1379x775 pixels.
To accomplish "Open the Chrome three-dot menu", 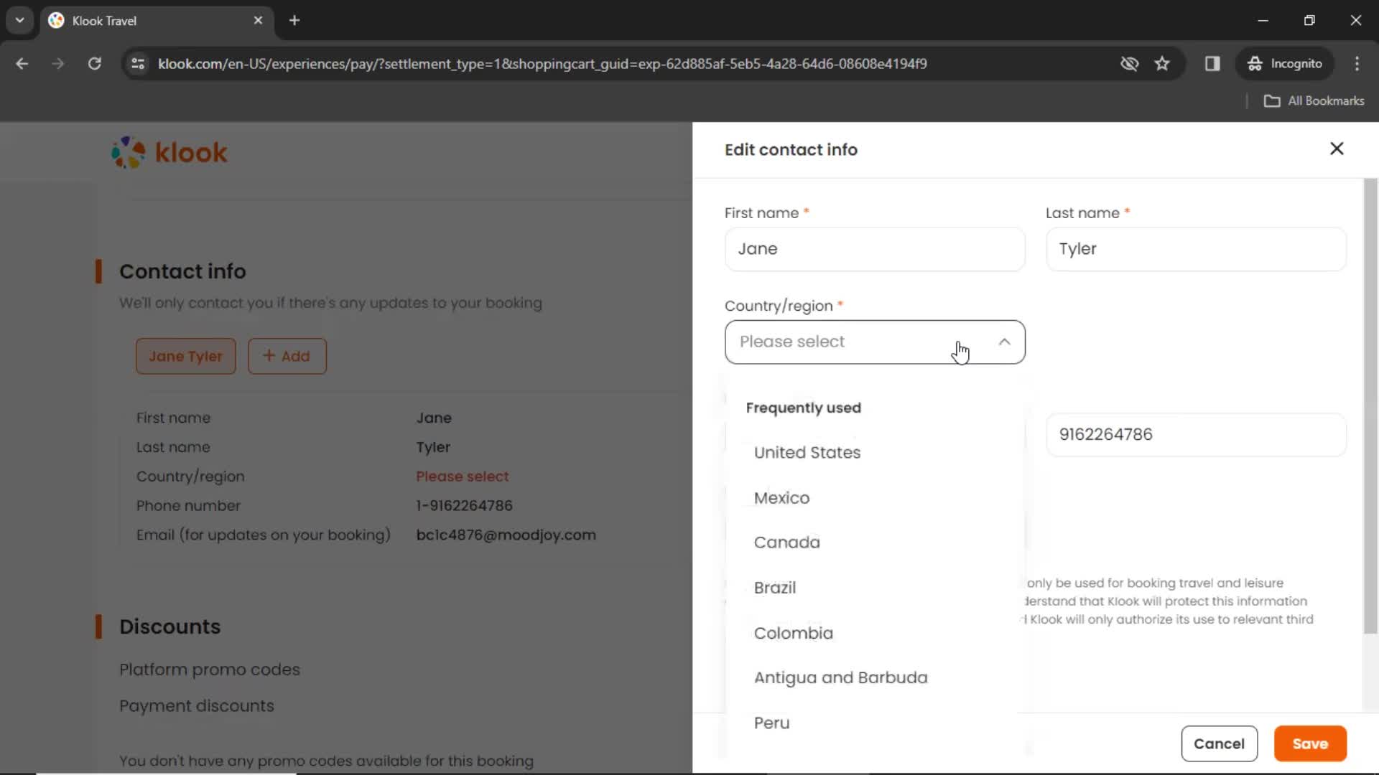I will coord(1357,64).
